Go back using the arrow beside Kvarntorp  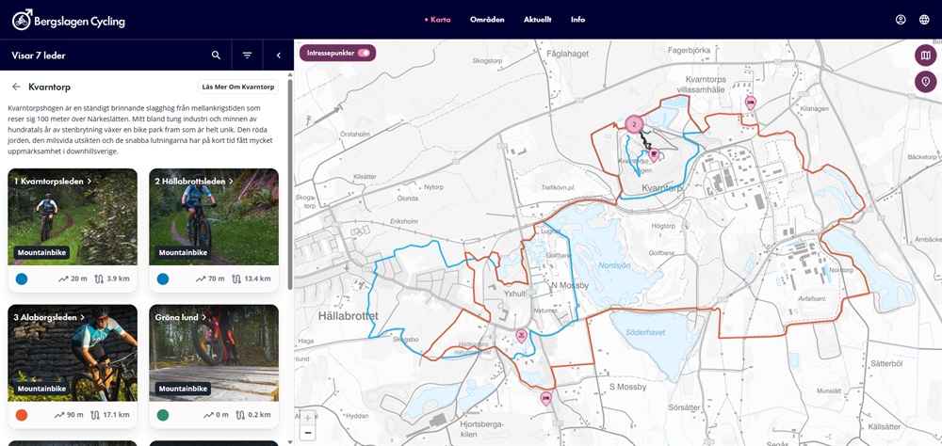point(16,87)
